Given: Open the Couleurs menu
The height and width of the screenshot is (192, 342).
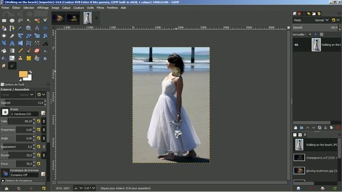Looking at the screenshot, I should click(79, 7).
